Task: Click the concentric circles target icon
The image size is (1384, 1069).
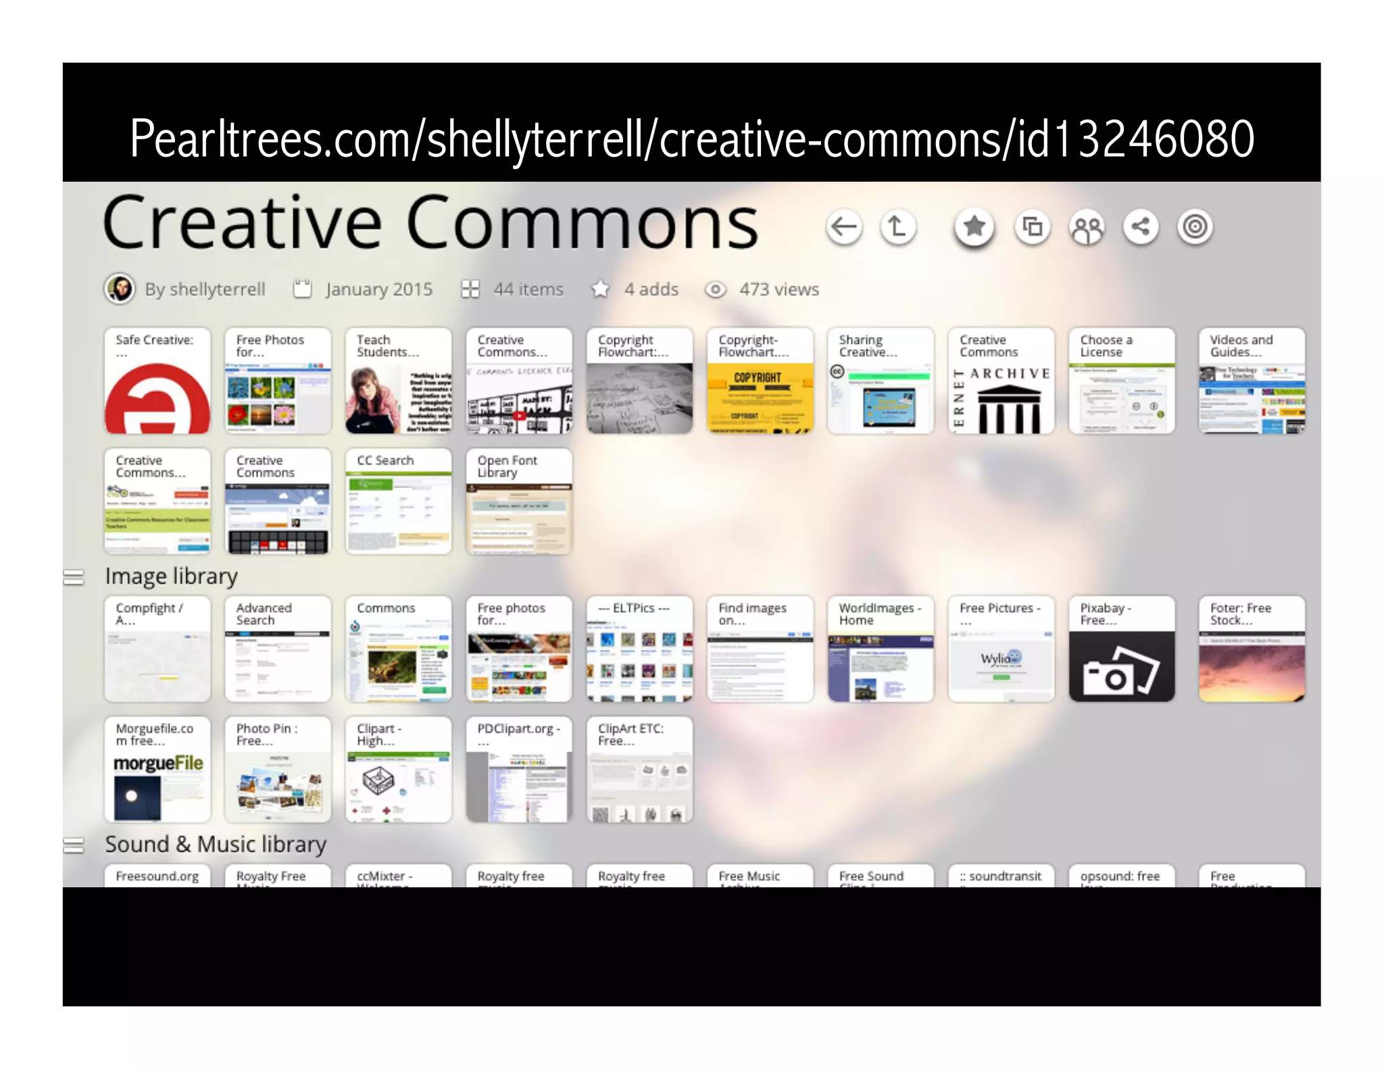Action: tap(1195, 227)
